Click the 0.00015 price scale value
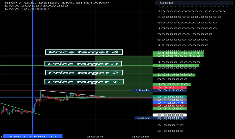The height and width of the screenshot is (139, 235). tap(170, 125)
